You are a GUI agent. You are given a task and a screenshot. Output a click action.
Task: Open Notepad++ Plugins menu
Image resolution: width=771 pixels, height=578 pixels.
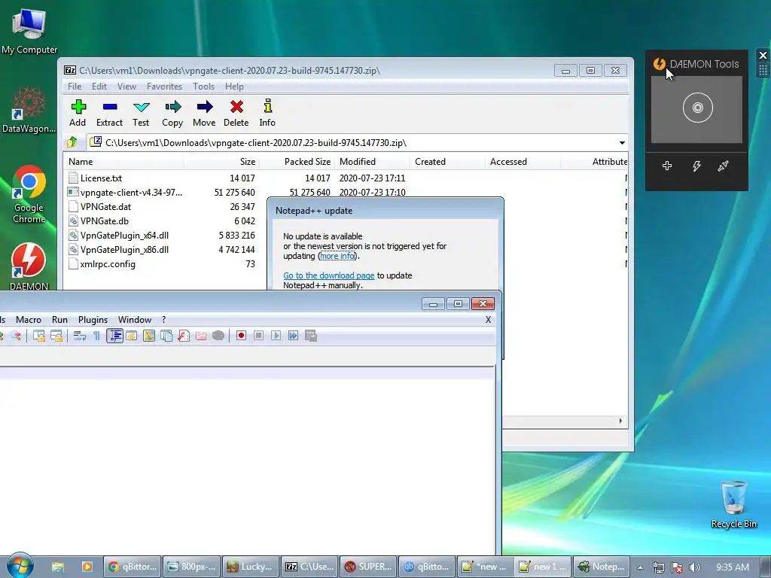pyautogui.click(x=93, y=320)
